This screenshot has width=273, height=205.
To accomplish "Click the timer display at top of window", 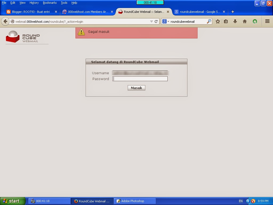I will tap(150, 3).
